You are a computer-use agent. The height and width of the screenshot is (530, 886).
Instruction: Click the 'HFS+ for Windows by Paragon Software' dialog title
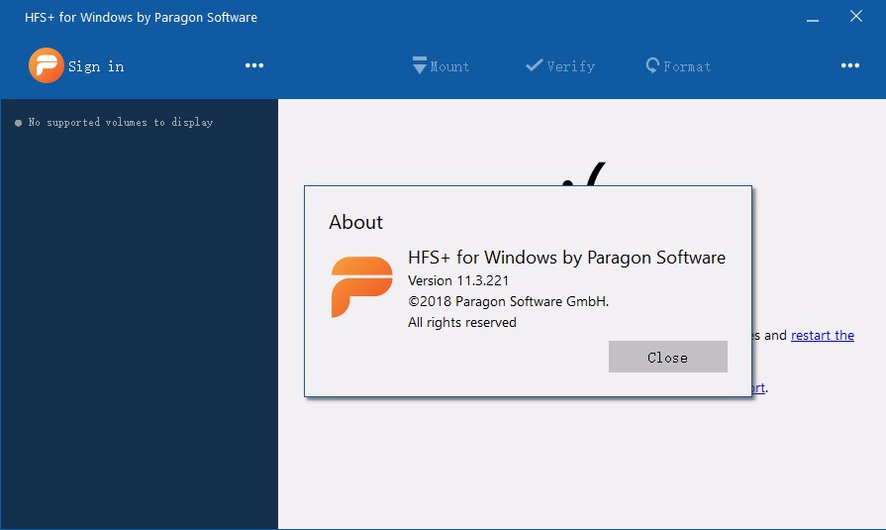tap(567, 258)
